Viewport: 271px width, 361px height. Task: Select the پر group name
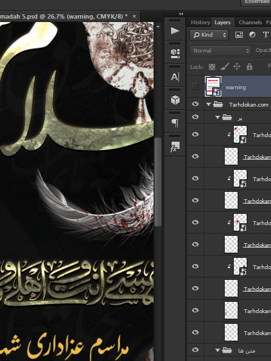pos(240,118)
